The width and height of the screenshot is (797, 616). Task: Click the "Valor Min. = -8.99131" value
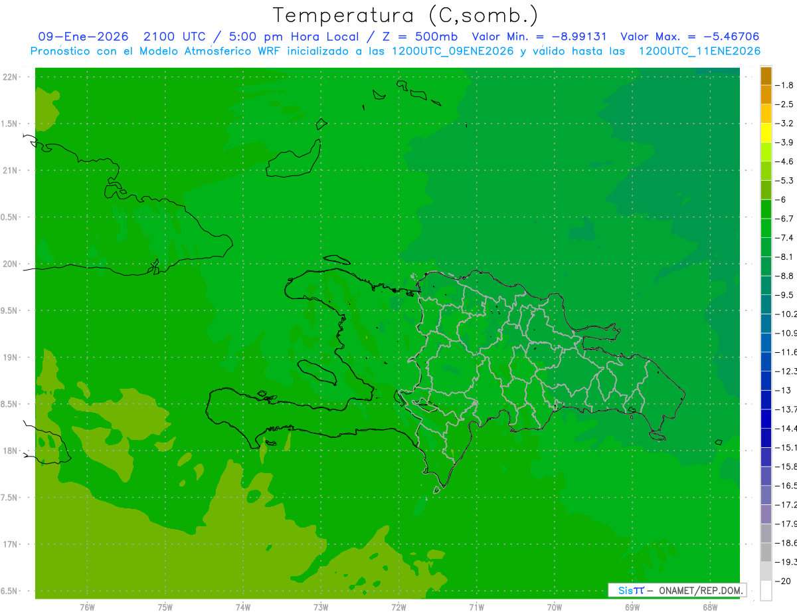coord(539,37)
